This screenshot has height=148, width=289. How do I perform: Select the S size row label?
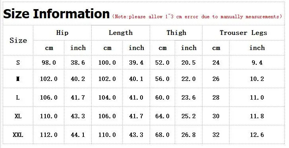click(18, 62)
